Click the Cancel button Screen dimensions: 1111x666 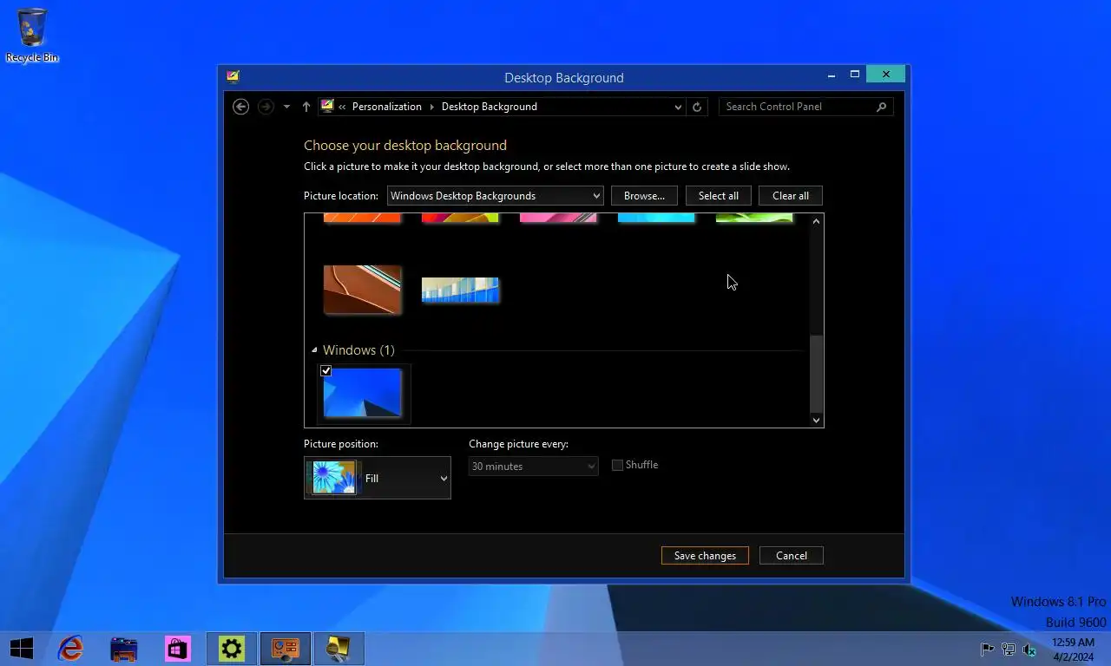click(x=792, y=556)
